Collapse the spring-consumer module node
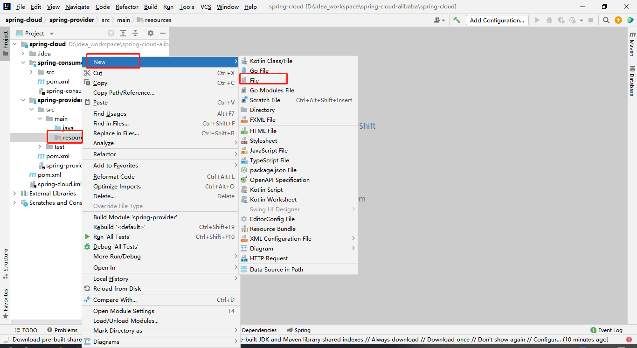Image resolution: width=637 pixels, height=348 pixels. coord(23,63)
